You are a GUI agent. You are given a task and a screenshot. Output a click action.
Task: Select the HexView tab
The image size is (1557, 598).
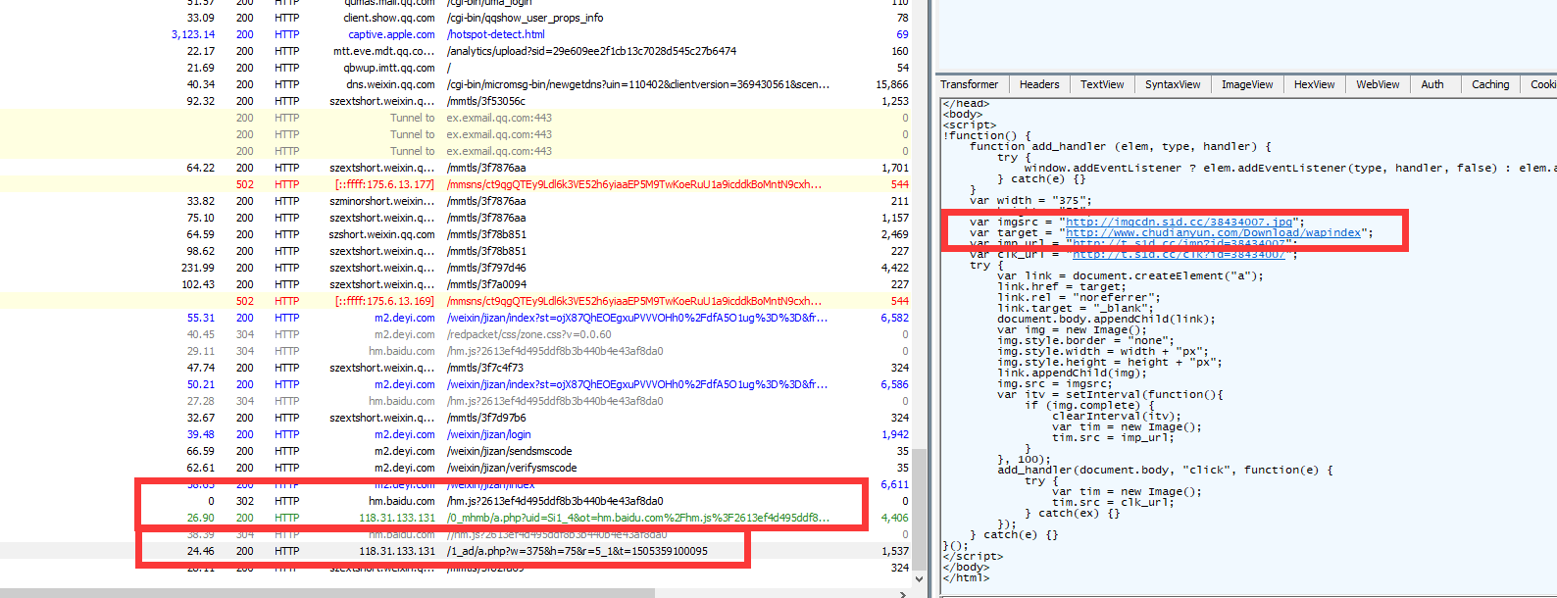click(x=1314, y=84)
